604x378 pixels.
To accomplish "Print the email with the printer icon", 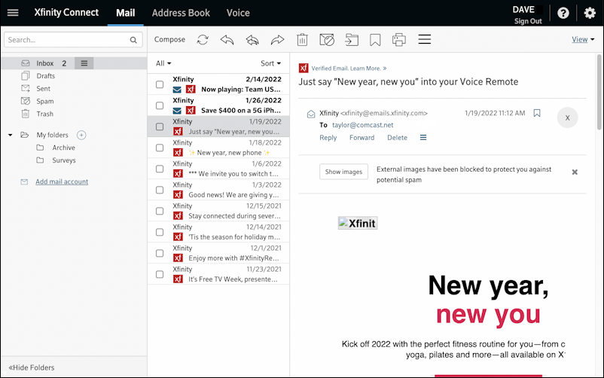I will pos(399,40).
